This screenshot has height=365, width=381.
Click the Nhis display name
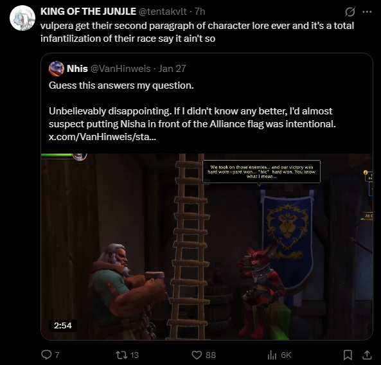pos(77,69)
